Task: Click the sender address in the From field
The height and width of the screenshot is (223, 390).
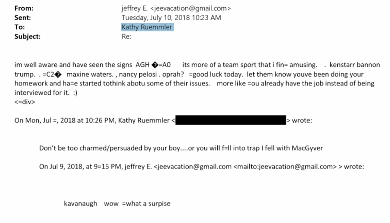Action: [176, 8]
